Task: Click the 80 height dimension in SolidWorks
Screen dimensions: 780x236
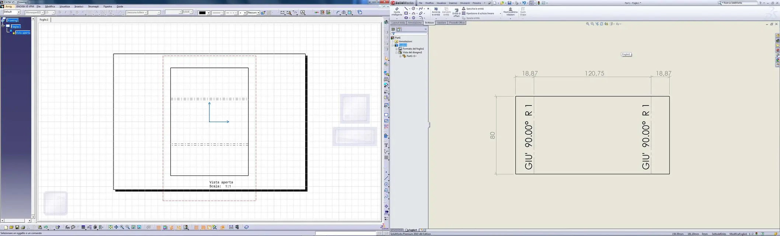Action: 492,135
